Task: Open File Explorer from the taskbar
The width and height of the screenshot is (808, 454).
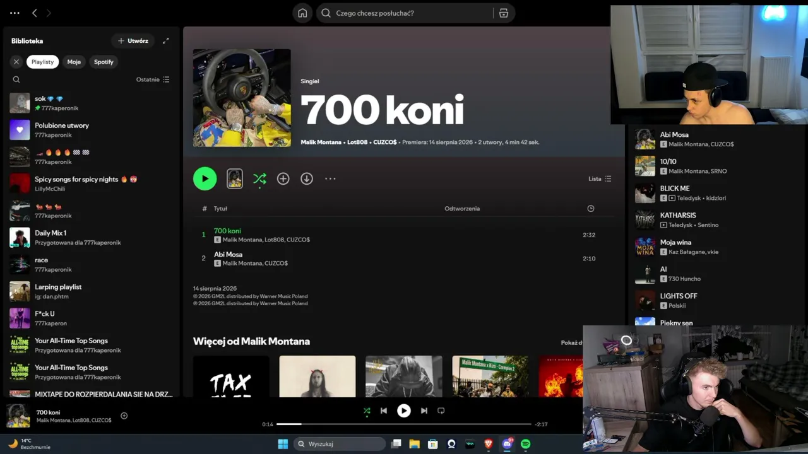Action: (x=415, y=444)
